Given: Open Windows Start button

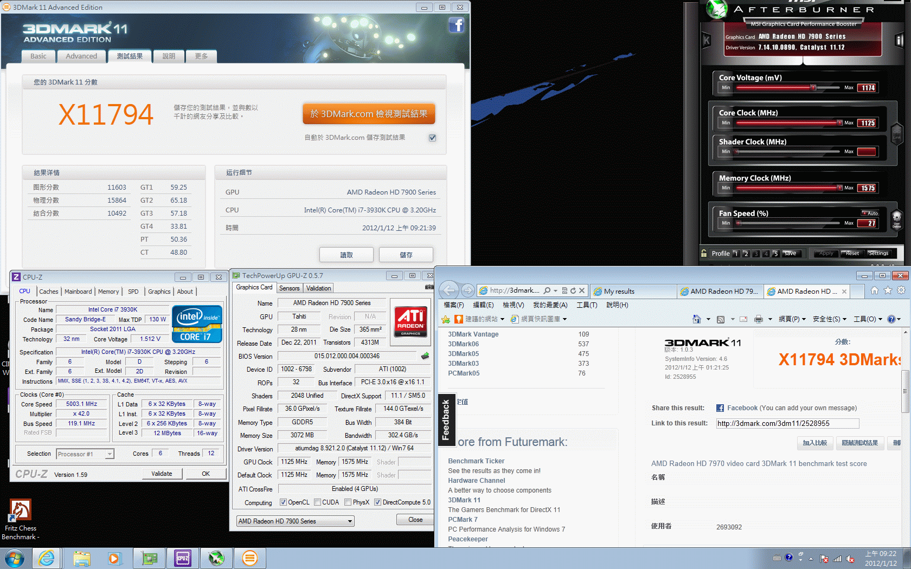Looking at the screenshot, I should [14, 558].
